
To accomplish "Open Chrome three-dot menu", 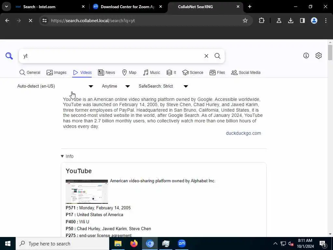I will click(326, 21).
